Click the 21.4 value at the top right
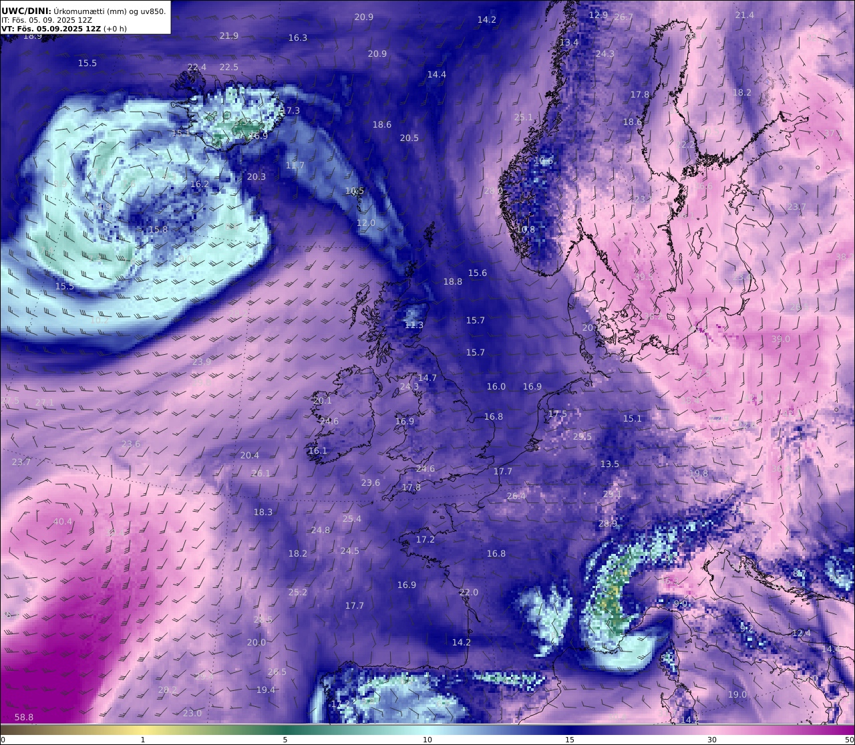Viewport: 855px width, 745px height. point(744,15)
